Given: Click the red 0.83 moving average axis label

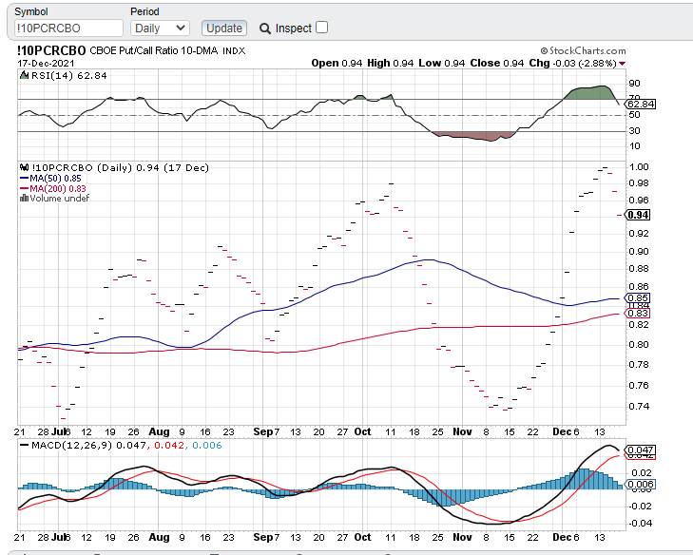Looking at the screenshot, I should point(638,313).
